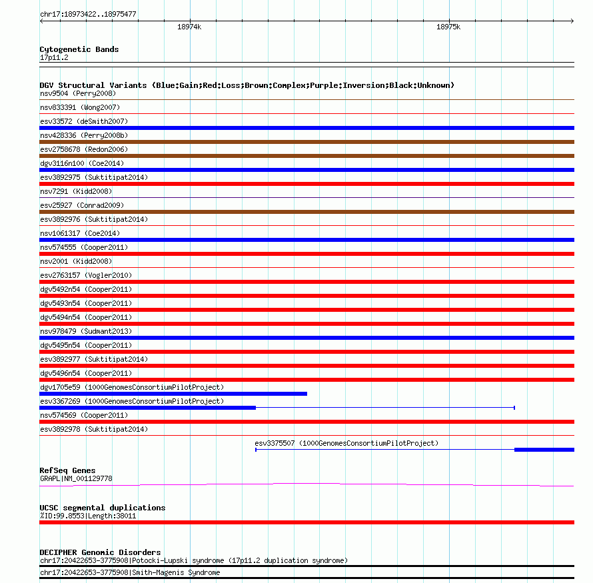Screen dimensions: 593x583
Task: Open variant esv3375507 (1000GenomesConsortiumPilotProject) label
Action: point(346,443)
